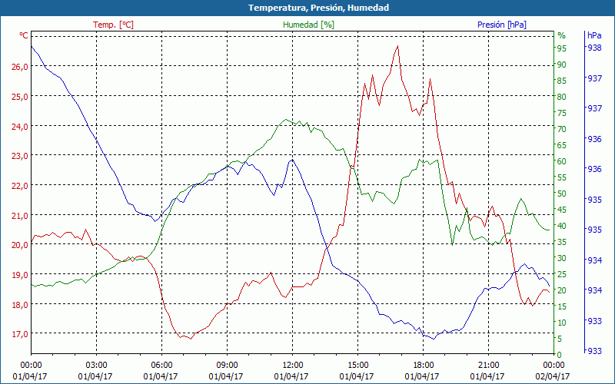This screenshot has height=384, width=615.
Task: Click the '80' humidity axis value
Action: 562,97
